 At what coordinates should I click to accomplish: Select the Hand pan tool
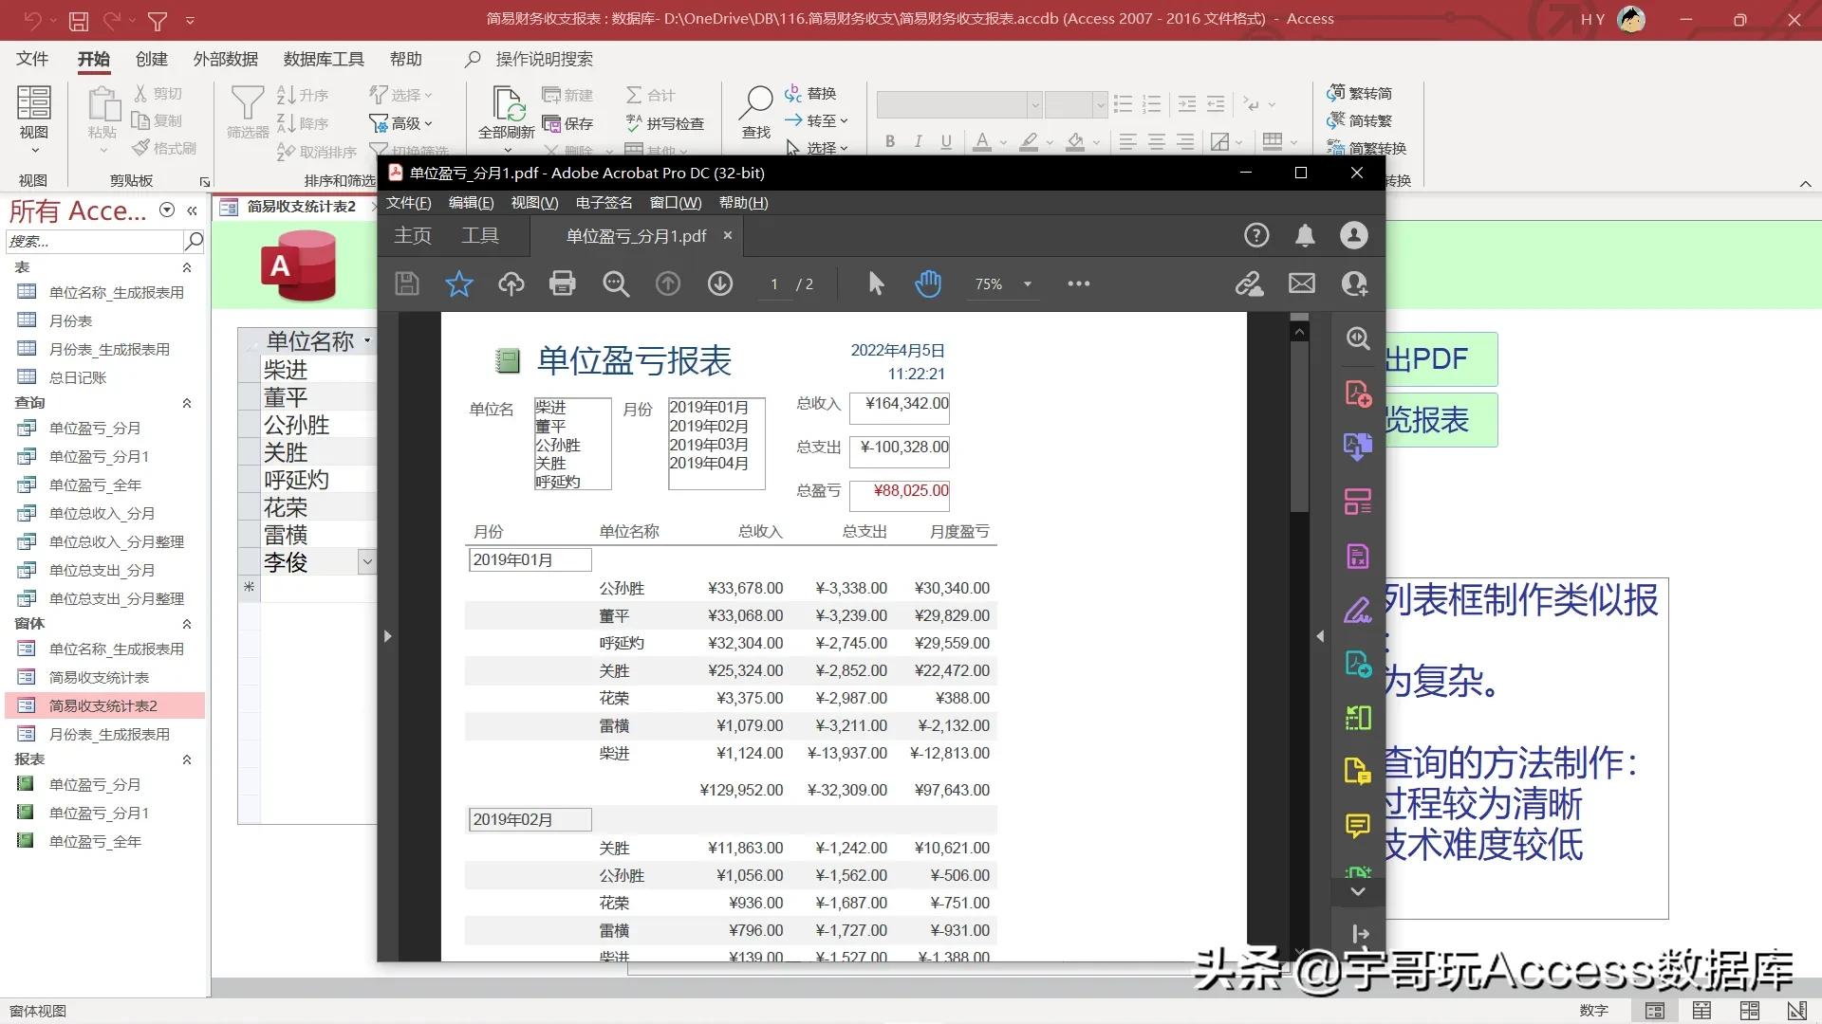point(927,283)
